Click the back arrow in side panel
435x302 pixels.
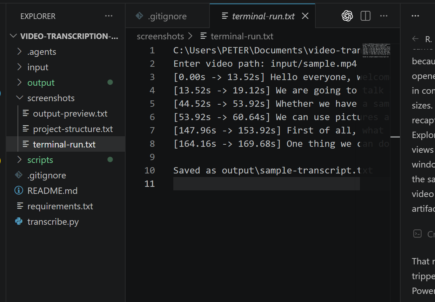click(x=416, y=39)
